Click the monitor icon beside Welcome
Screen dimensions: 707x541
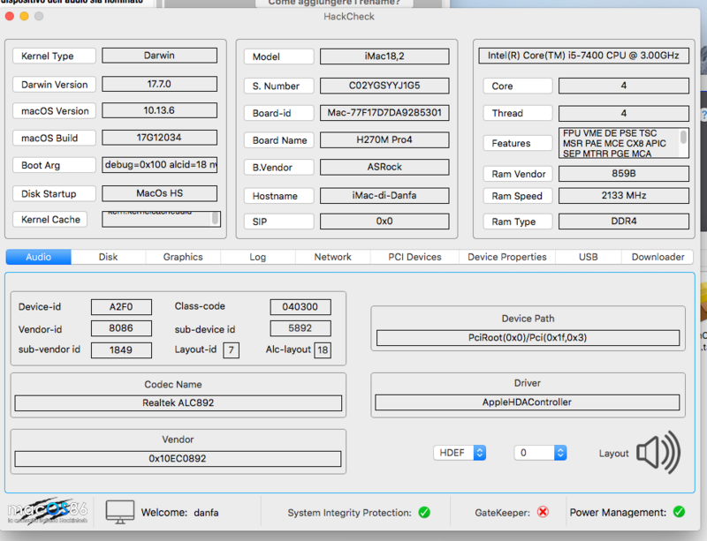[120, 512]
